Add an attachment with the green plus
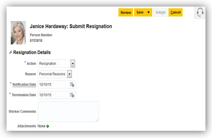The width and height of the screenshot is (212, 138). pos(48,126)
